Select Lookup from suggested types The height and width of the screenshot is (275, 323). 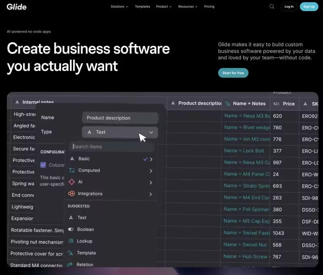click(84, 241)
